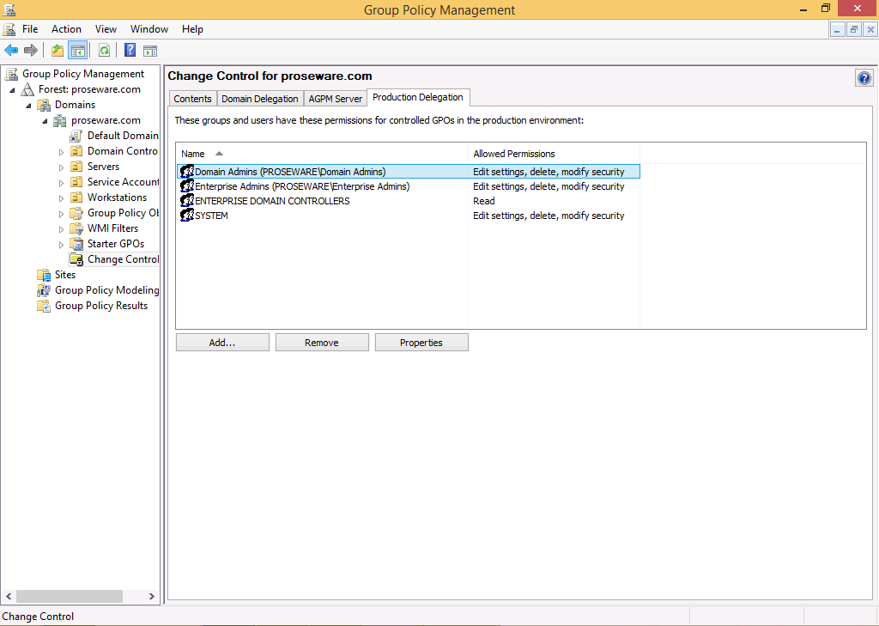Click the Refresh toolbar icon
The image size is (879, 626).
(x=104, y=51)
